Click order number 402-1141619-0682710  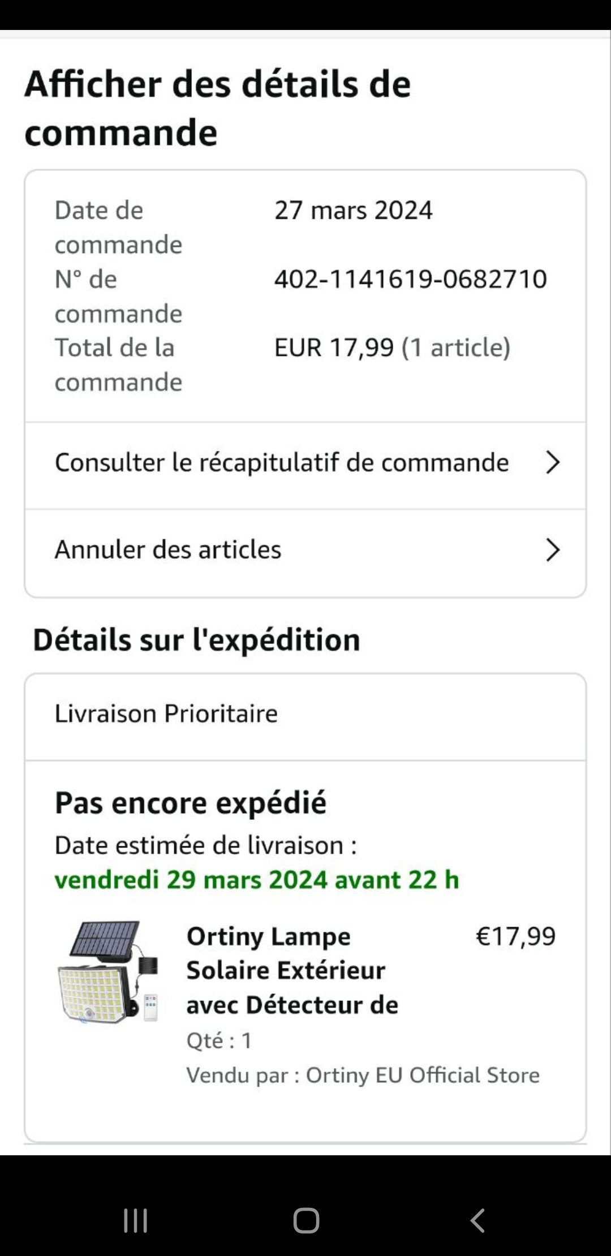tap(411, 279)
